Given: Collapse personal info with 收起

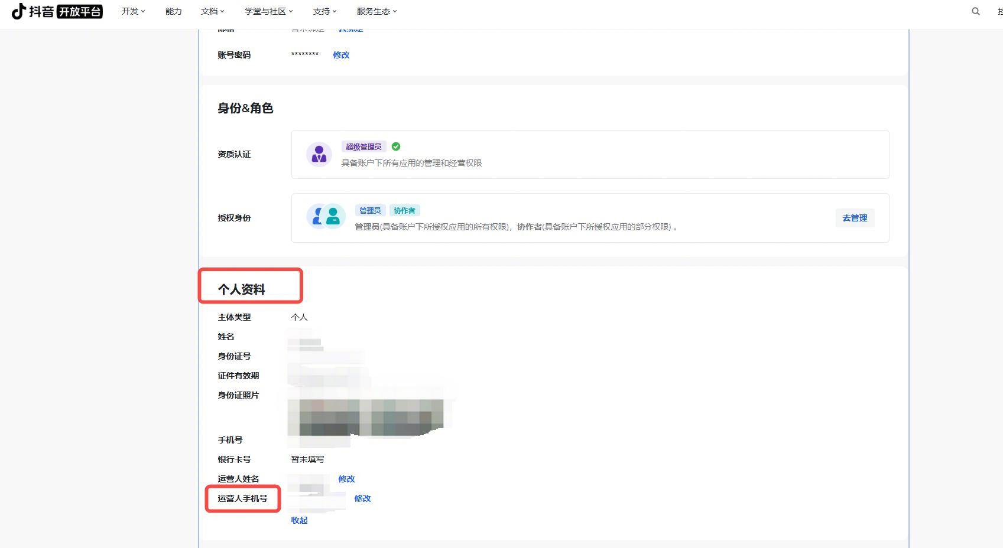Looking at the screenshot, I should (x=299, y=520).
